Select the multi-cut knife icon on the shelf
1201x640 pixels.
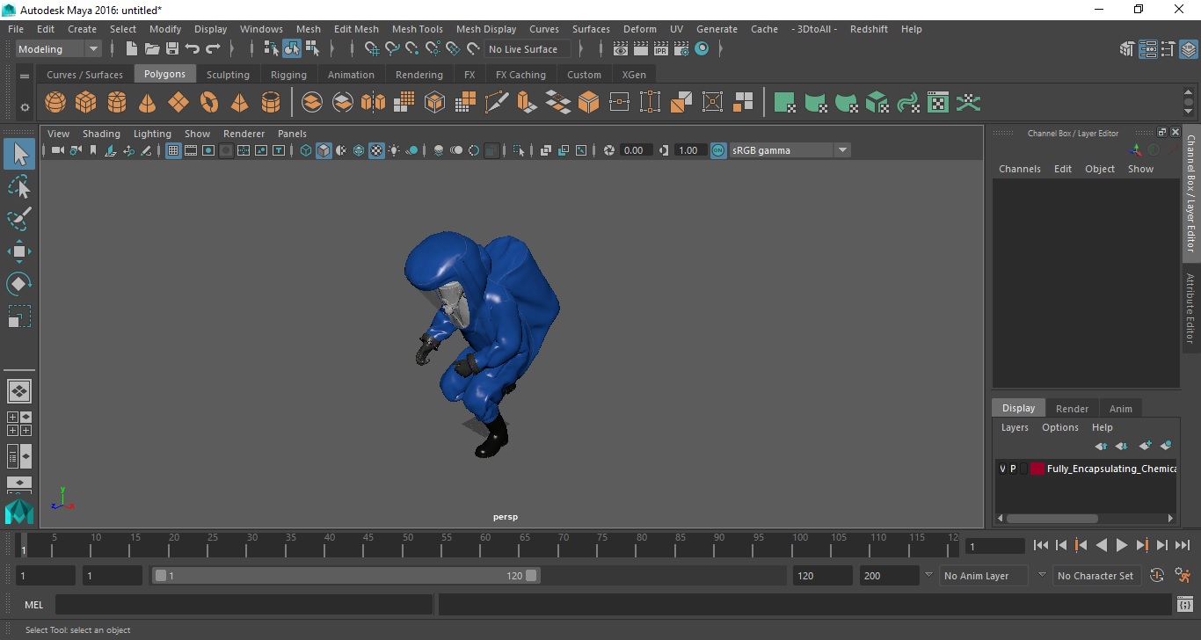[497, 103]
